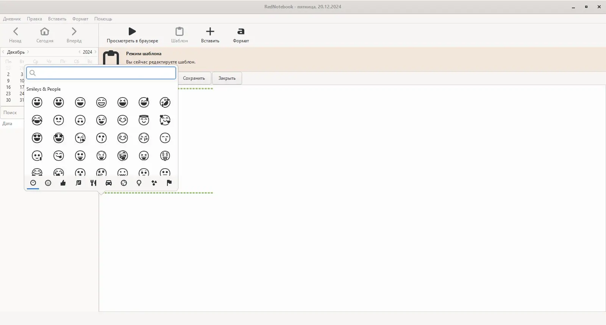Select December 30 in the calendar
Screen dimensions: 606x325
click(8, 100)
